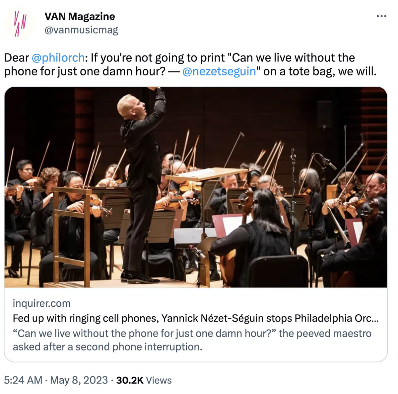Click the 'asked after a second phone interruption' line
This screenshot has height=394, width=398.
tap(107, 346)
